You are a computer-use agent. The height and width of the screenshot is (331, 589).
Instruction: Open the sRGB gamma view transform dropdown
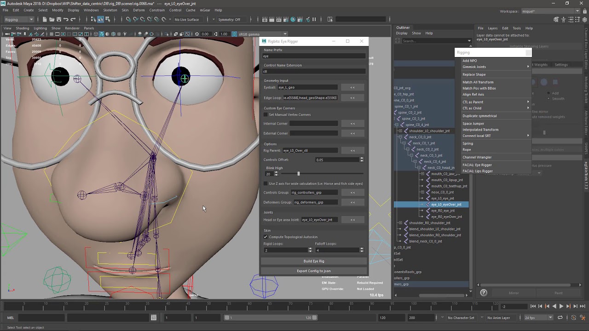(262, 34)
